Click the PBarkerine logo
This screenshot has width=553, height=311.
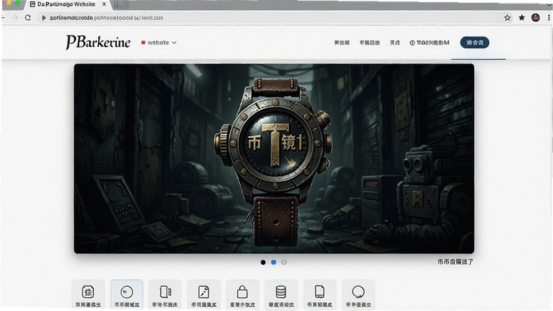(x=98, y=42)
